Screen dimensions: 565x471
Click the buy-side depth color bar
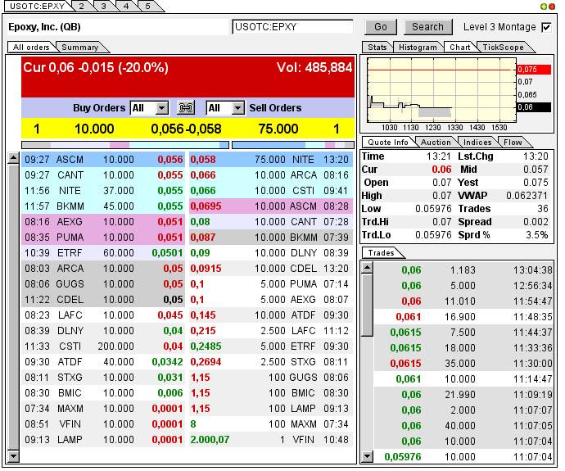[125, 145]
